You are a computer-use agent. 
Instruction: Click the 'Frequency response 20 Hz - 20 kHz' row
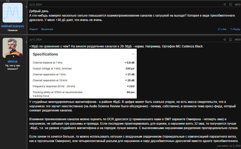(x=84, y=86)
